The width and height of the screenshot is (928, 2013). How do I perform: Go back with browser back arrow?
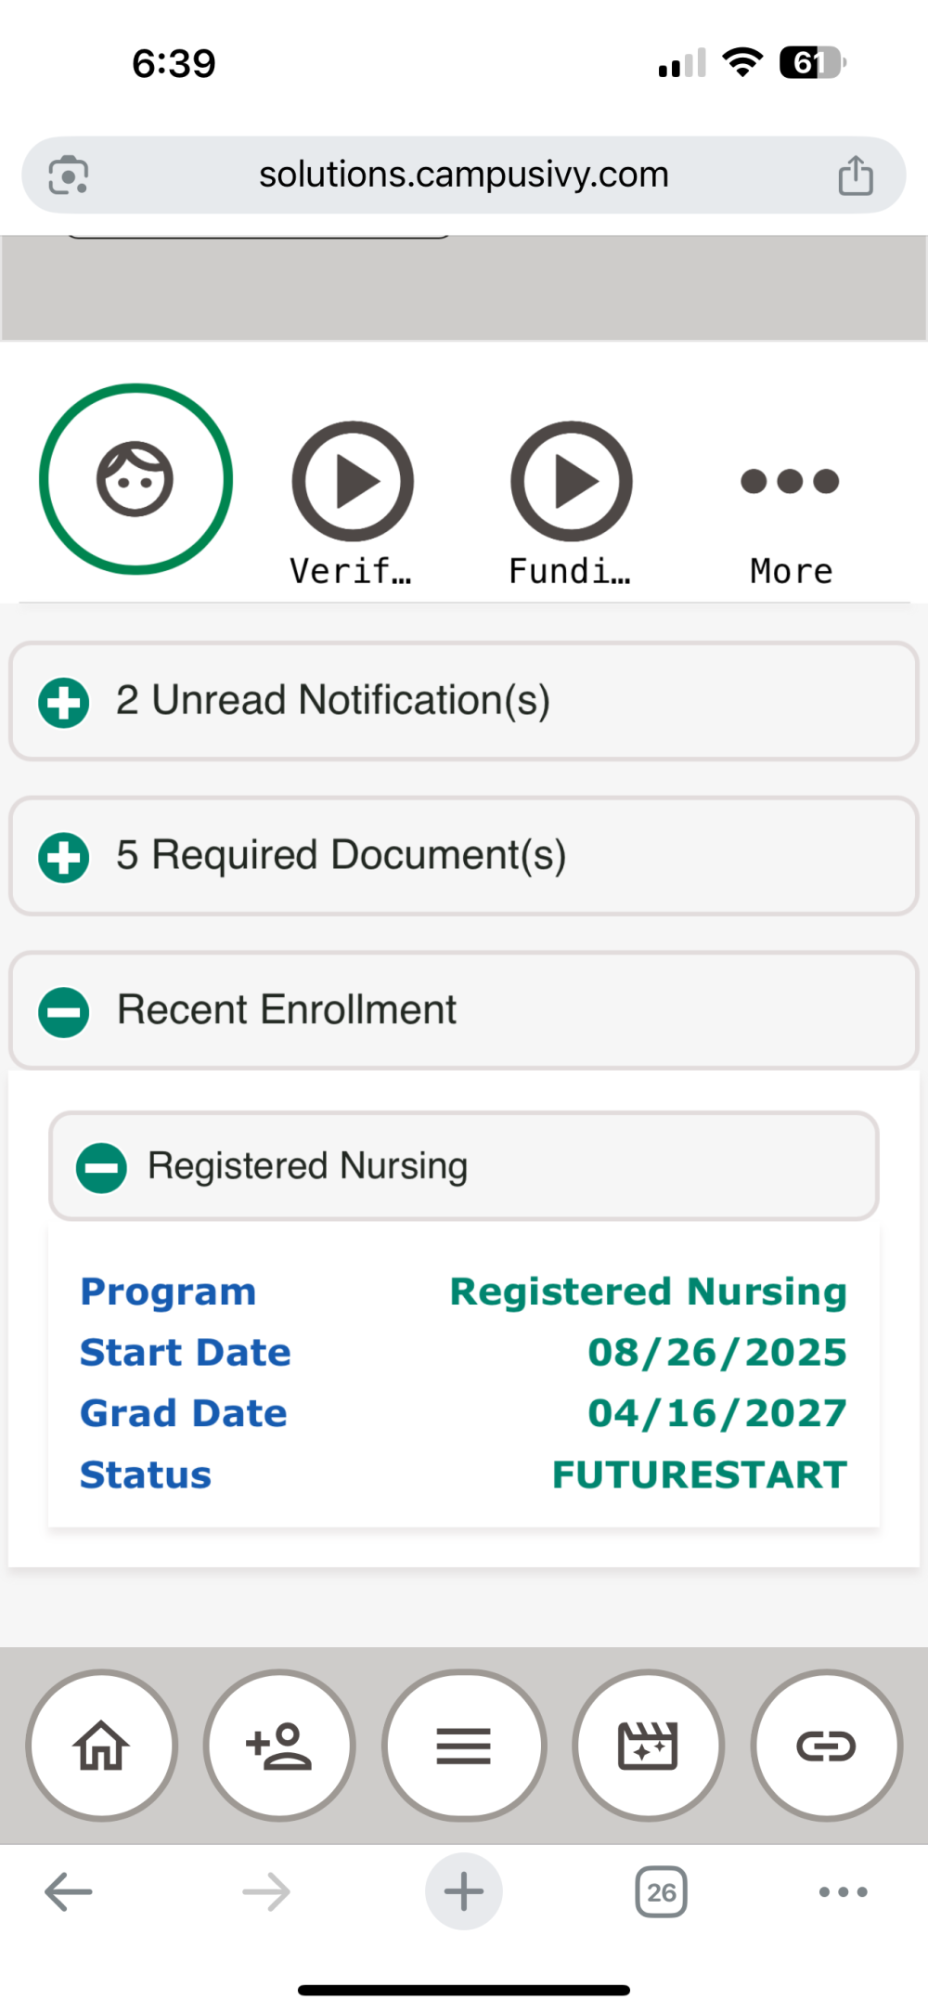[x=69, y=1891]
